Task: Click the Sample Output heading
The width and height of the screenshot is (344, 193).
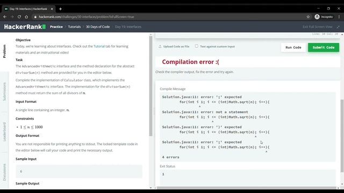Action: pos(27,183)
